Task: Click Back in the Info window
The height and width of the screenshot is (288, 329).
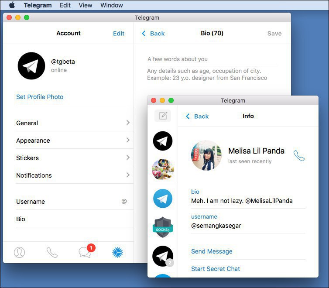Action: tap(197, 116)
